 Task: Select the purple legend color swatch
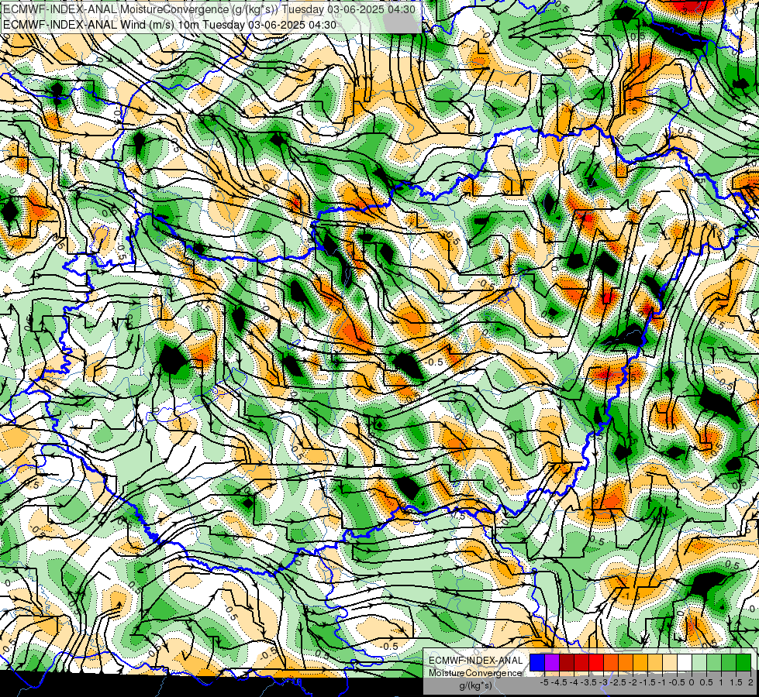pyautogui.click(x=552, y=662)
